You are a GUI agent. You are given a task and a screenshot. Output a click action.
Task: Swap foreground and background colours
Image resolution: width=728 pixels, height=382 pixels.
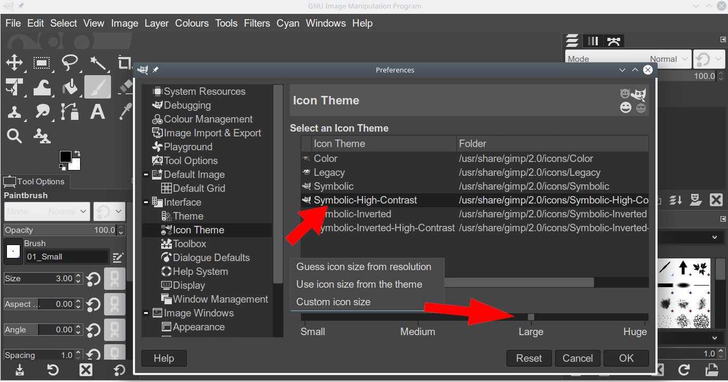tap(77, 153)
